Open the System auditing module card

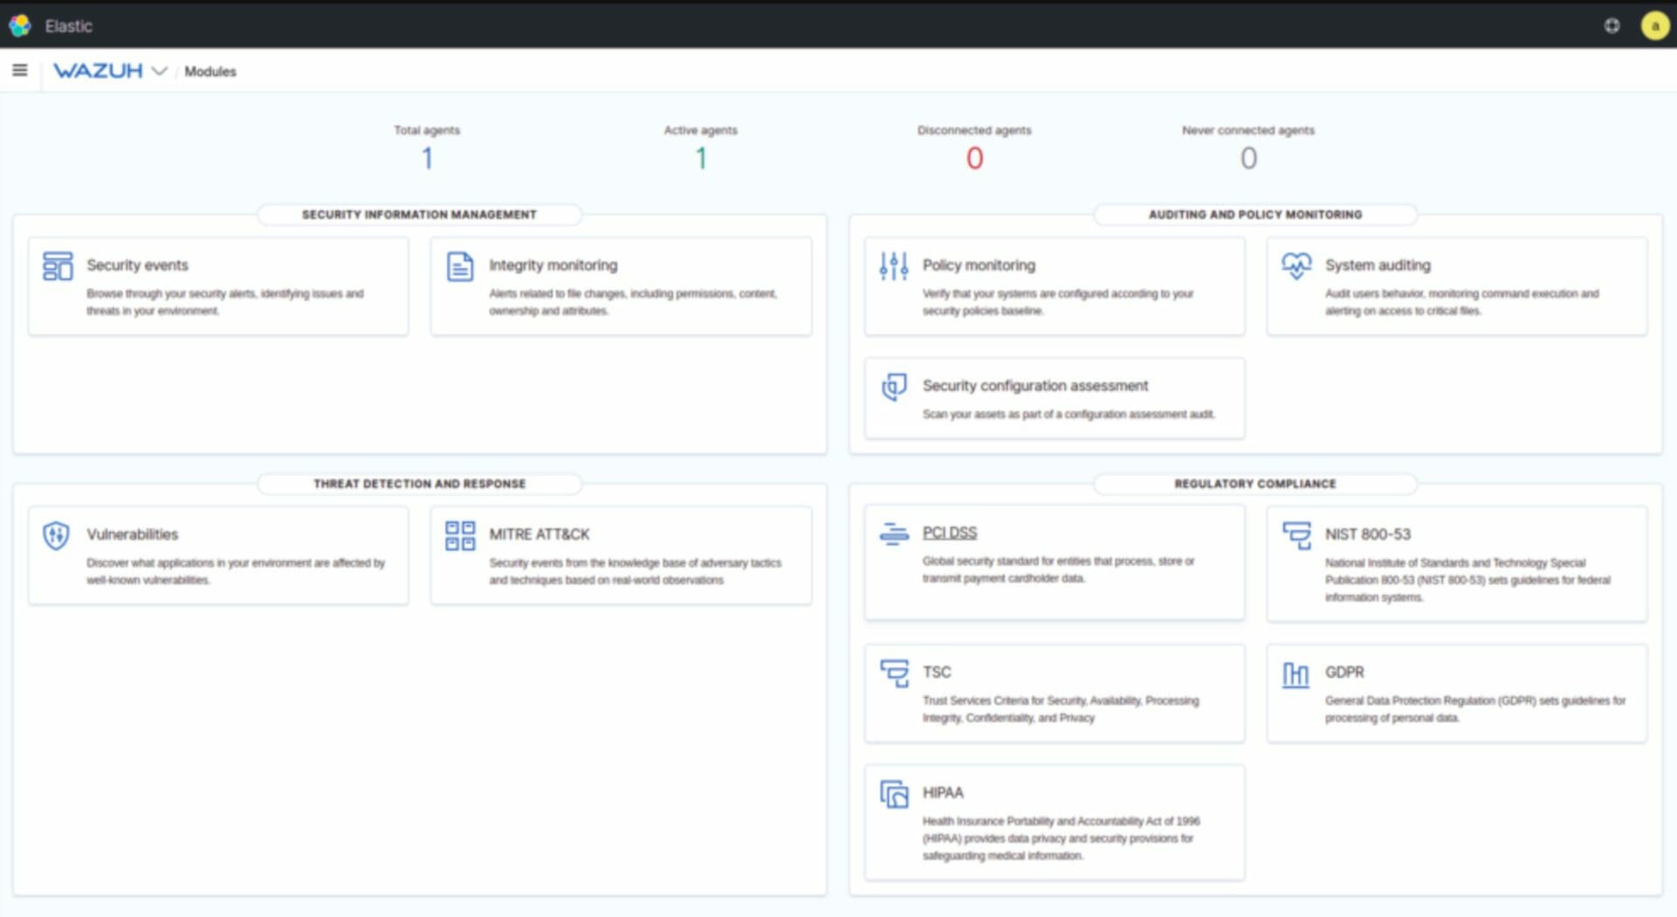tap(1456, 286)
